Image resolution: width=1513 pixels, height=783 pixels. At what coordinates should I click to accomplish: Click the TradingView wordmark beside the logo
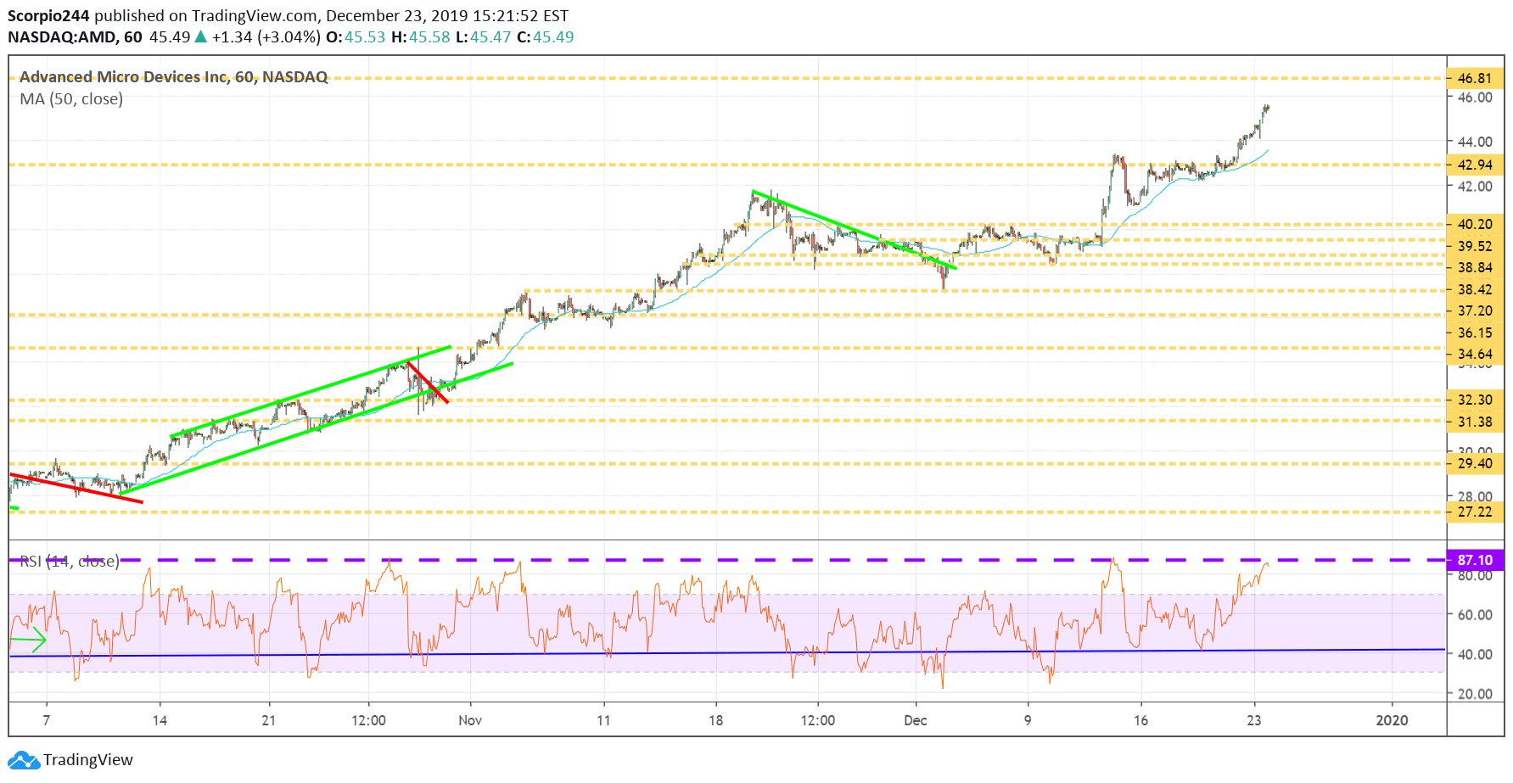(x=88, y=760)
